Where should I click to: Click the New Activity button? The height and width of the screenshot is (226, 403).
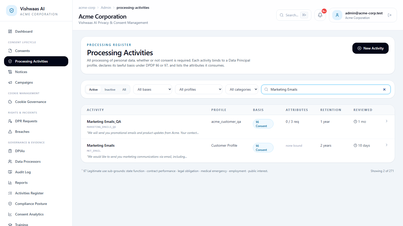371,48
